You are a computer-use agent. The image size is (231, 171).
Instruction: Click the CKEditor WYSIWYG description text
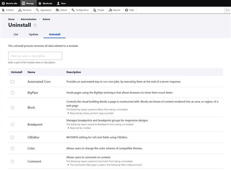(97, 137)
